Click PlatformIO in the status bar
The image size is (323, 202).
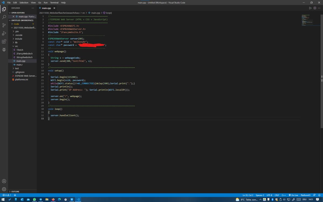(306, 195)
